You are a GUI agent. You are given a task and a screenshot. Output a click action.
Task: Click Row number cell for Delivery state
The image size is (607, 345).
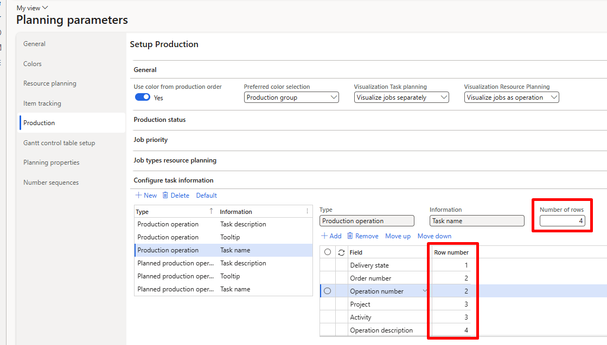point(451,265)
